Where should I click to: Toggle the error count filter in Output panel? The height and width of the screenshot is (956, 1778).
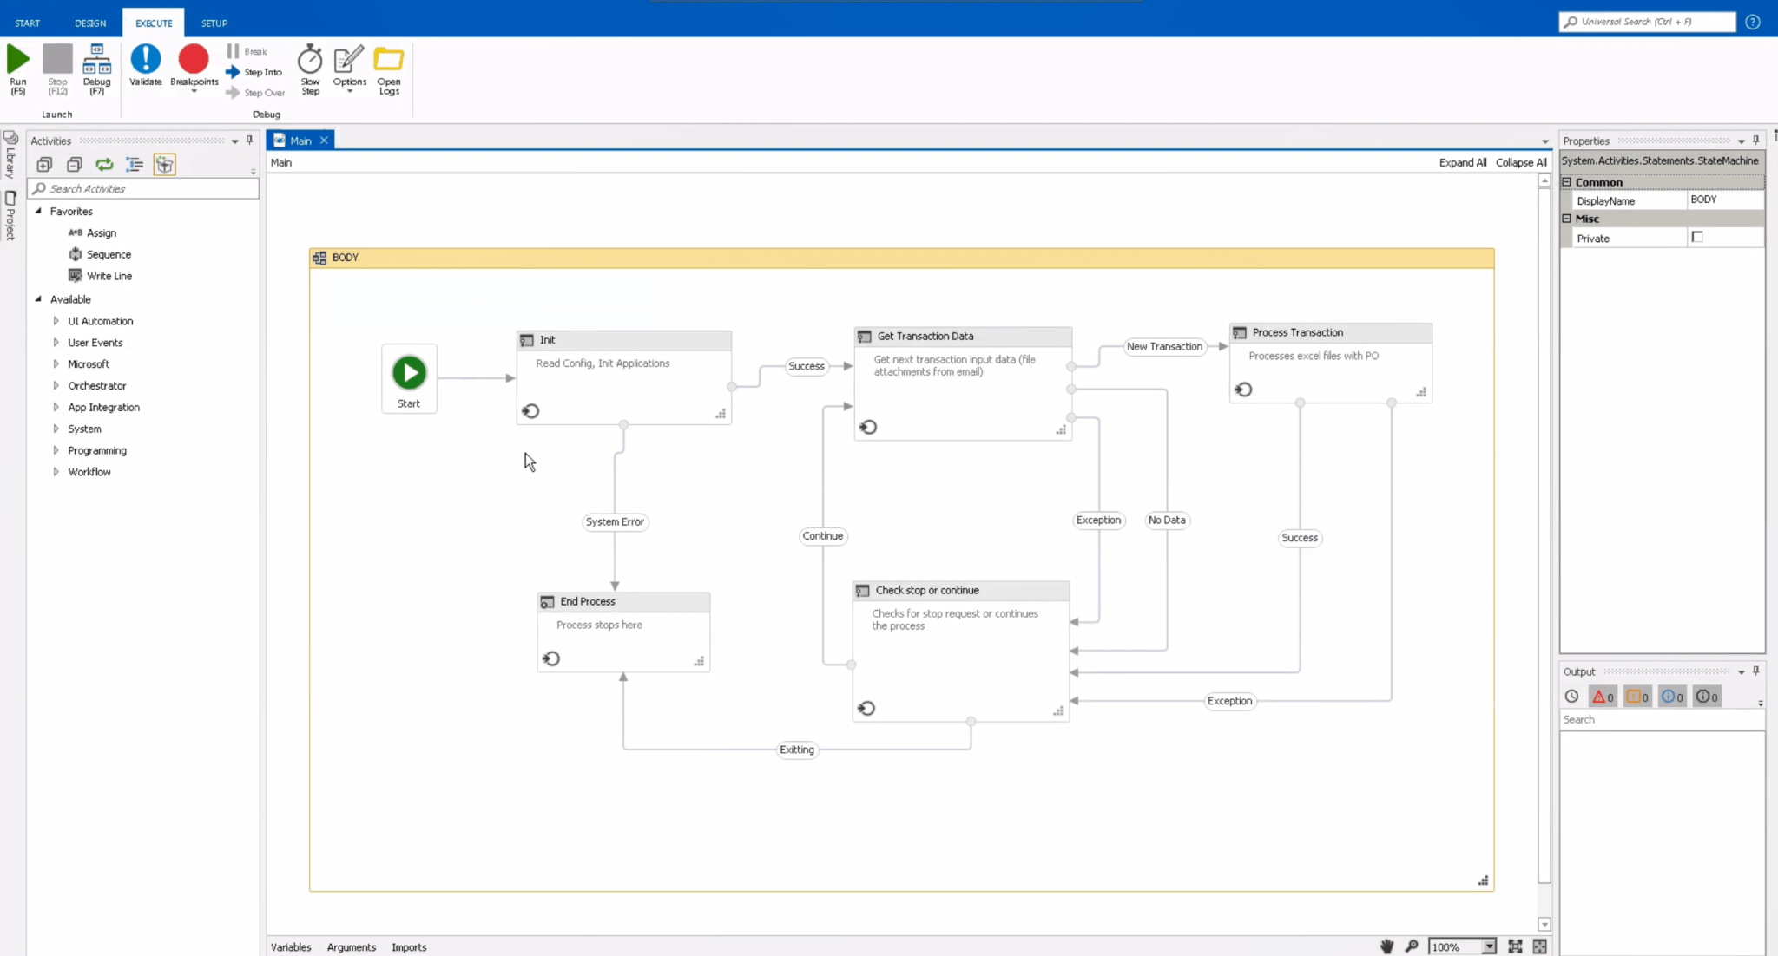coord(1602,696)
